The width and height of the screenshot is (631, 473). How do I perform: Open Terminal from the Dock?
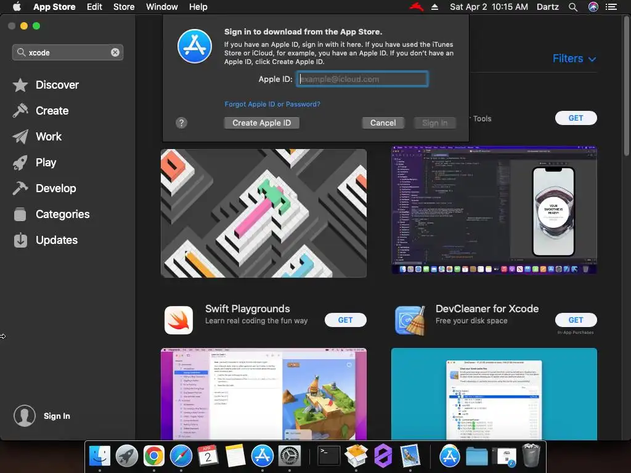pyautogui.click(x=329, y=456)
